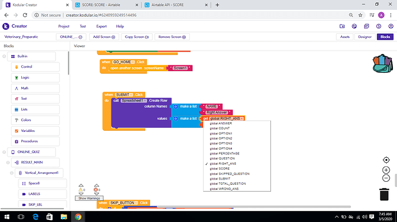
Task: Open the folder icon in top bar
Action: pos(342,26)
